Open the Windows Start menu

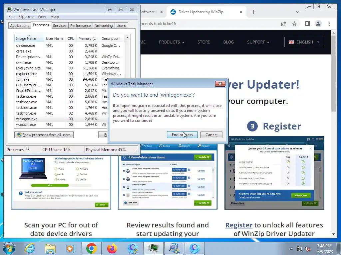9,248
